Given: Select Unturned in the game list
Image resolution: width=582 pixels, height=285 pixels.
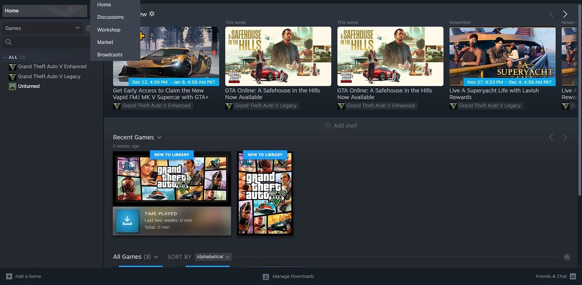Looking at the screenshot, I should (28, 86).
